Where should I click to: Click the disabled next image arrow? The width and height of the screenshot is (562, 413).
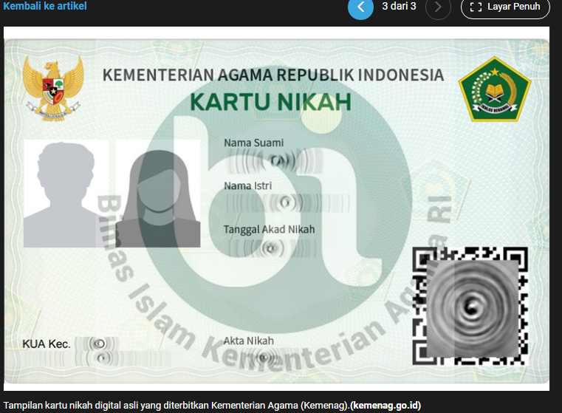[x=438, y=7]
